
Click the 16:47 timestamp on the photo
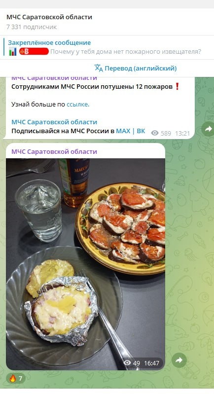pyautogui.click(x=151, y=363)
